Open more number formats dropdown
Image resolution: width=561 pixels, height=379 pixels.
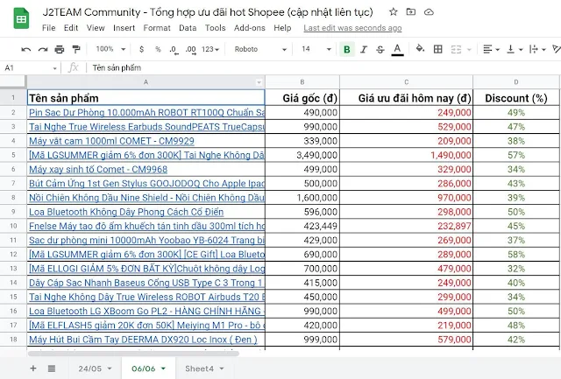click(210, 49)
